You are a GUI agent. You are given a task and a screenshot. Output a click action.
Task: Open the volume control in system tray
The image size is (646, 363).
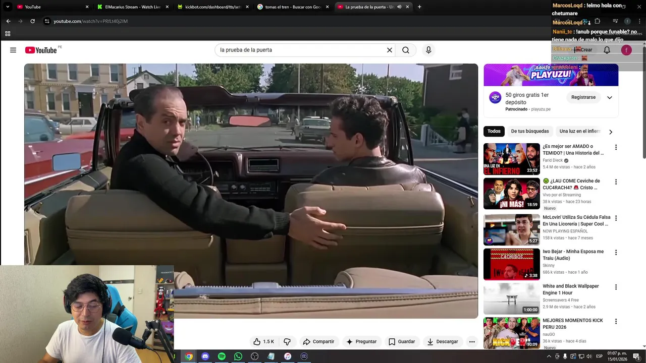pyautogui.click(x=589, y=356)
